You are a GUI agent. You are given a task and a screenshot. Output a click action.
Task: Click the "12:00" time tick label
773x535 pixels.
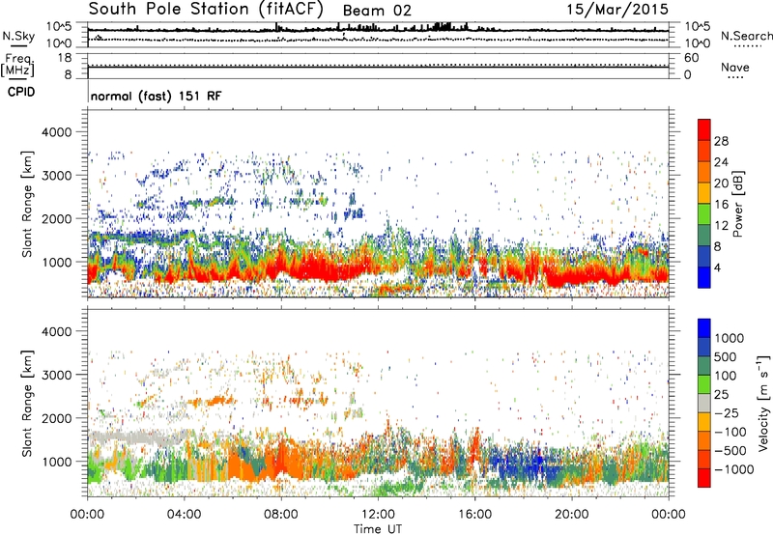(x=378, y=515)
